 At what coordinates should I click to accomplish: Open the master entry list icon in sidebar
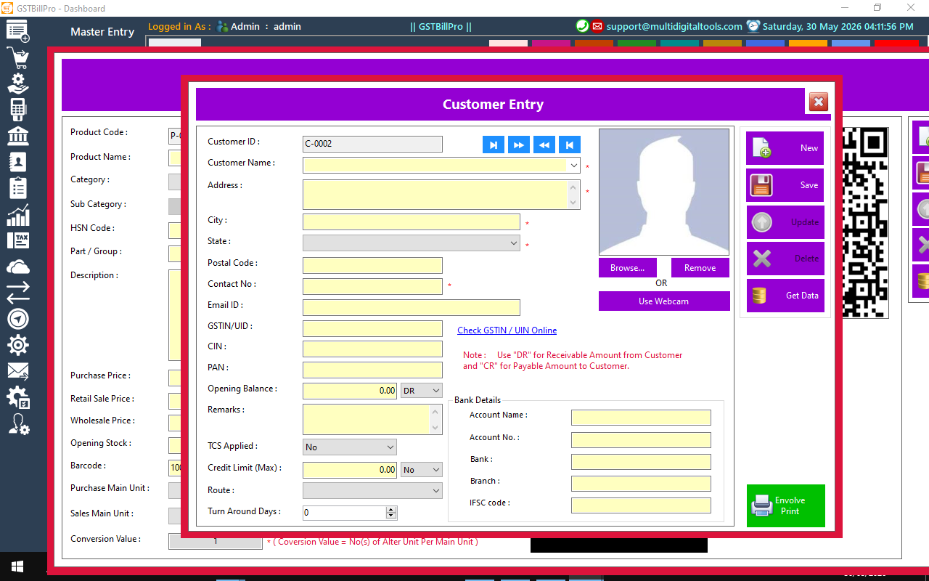18,32
